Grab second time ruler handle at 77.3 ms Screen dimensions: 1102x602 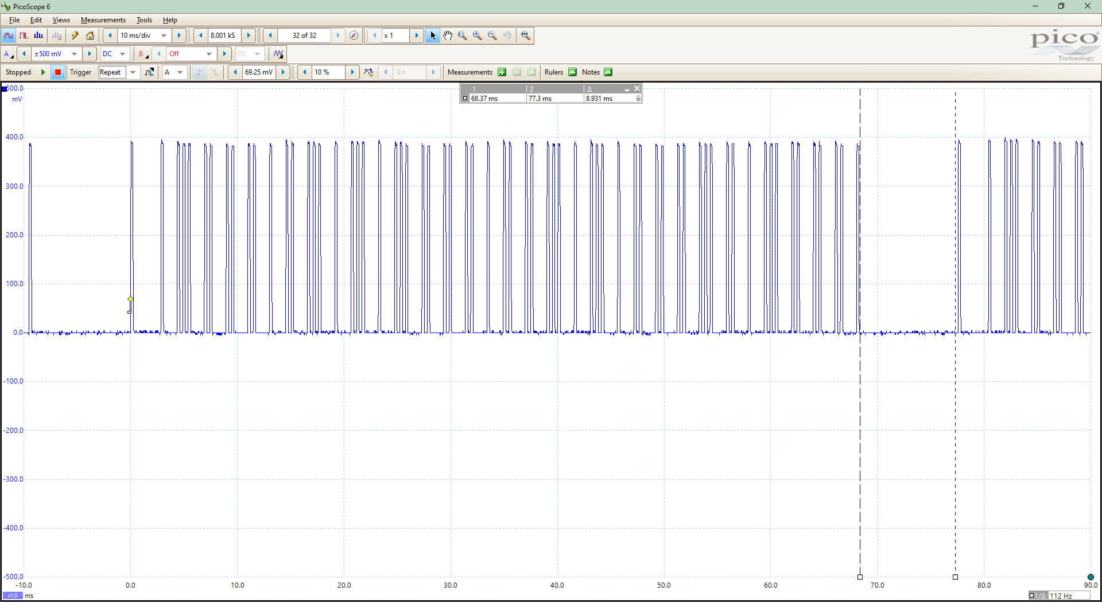point(955,577)
